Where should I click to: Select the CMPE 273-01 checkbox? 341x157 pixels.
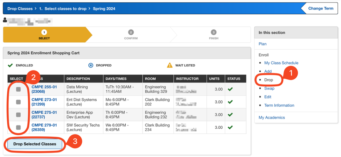coord(18,102)
